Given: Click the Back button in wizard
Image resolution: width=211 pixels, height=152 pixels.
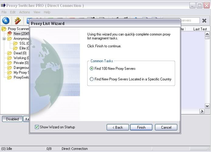Looking at the screenshot, I should pos(118,127).
